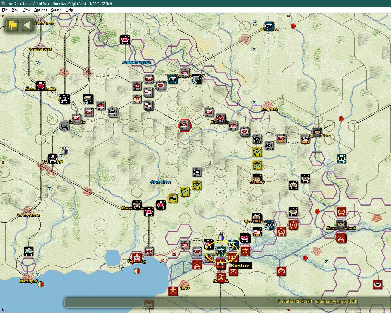This screenshot has height=313, width=391.
Task: Click the yellow flags button
Action: [13, 25]
